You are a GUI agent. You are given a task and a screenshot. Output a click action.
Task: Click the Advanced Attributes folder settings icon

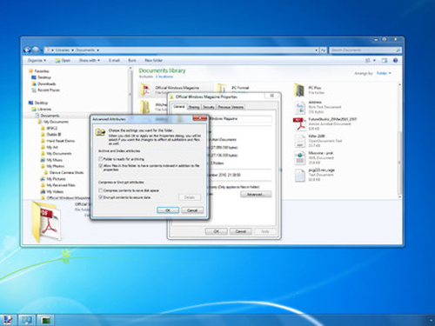click(x=100, y=132)
